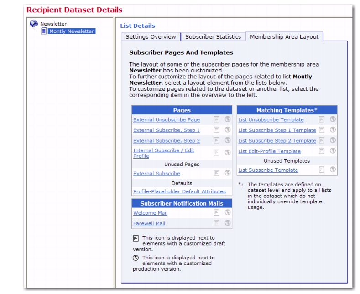Click draft icon for List Subscribe Step 1 Template

[322, 130]
